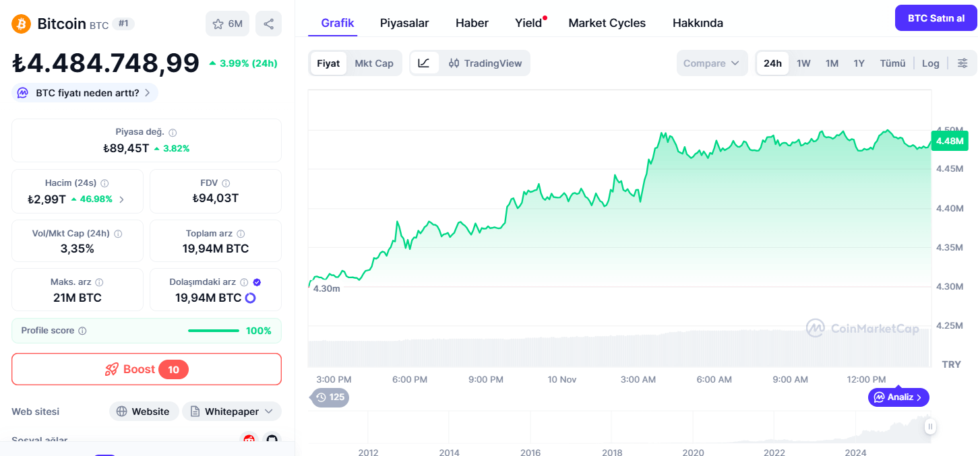Click the AI icon in BTC fiyatı neden arttı
The height and width of the screenshot is (456, 978).
pyautogui.click(x=23, y=93)
